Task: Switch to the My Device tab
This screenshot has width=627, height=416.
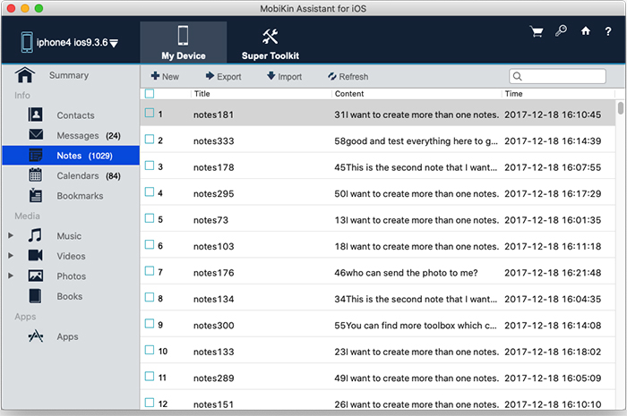Action: (x=183, y=42)
